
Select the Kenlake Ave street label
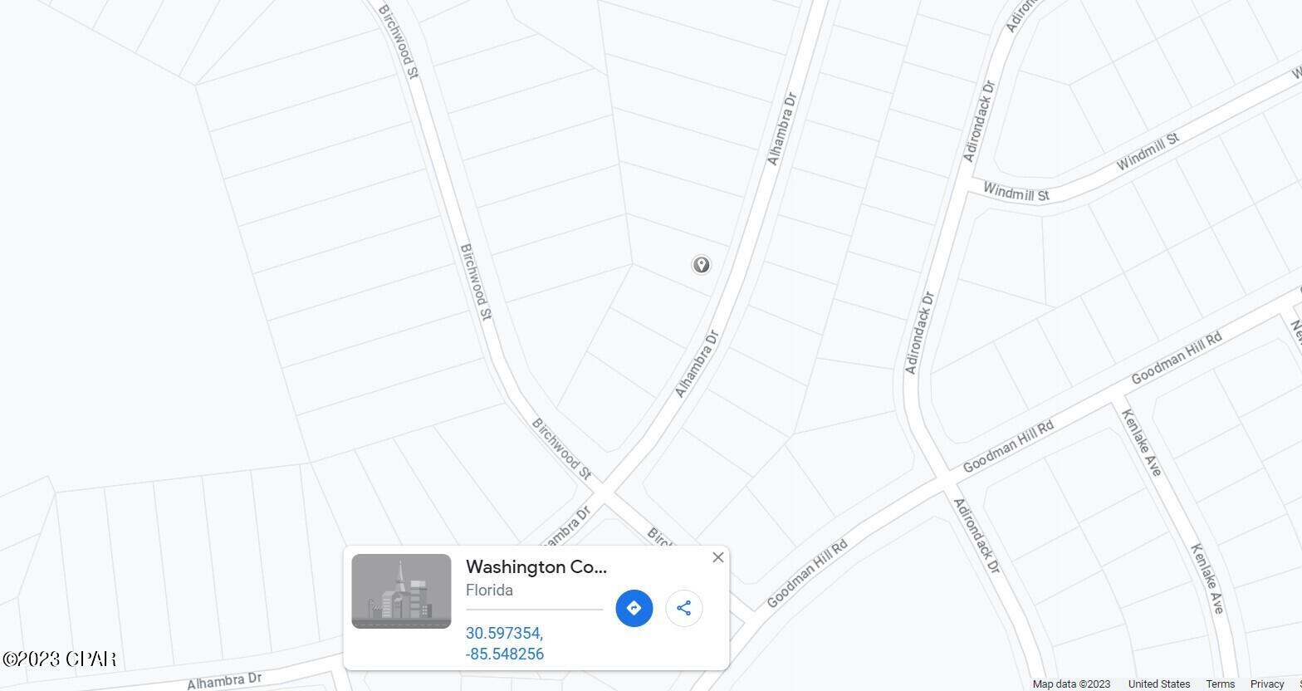tap(1141, 443)
